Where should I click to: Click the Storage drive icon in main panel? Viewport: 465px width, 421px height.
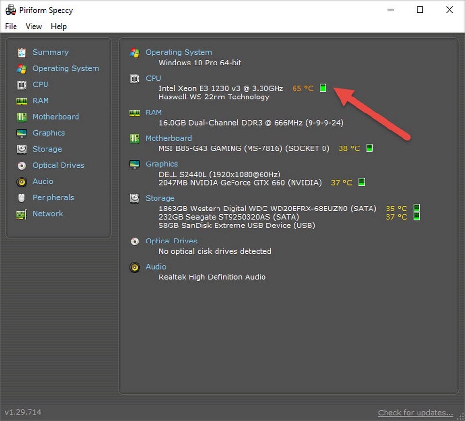135,198
